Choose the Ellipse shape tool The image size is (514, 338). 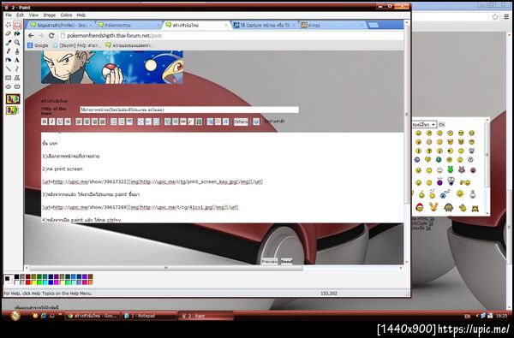click(9, 86)
